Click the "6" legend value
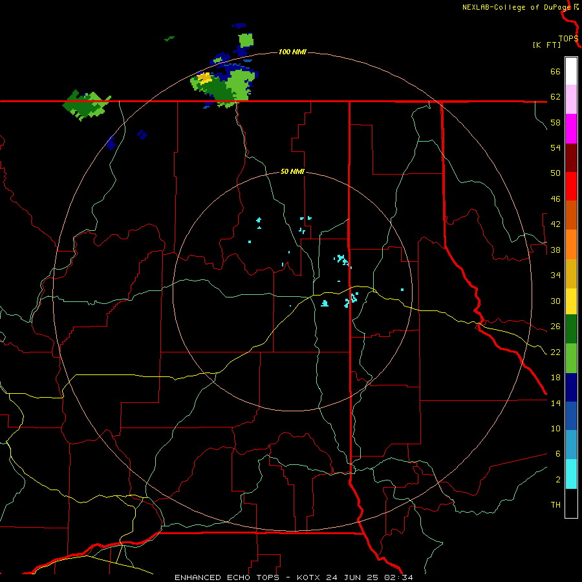The image size is (582, 582). tap(557, 453)
